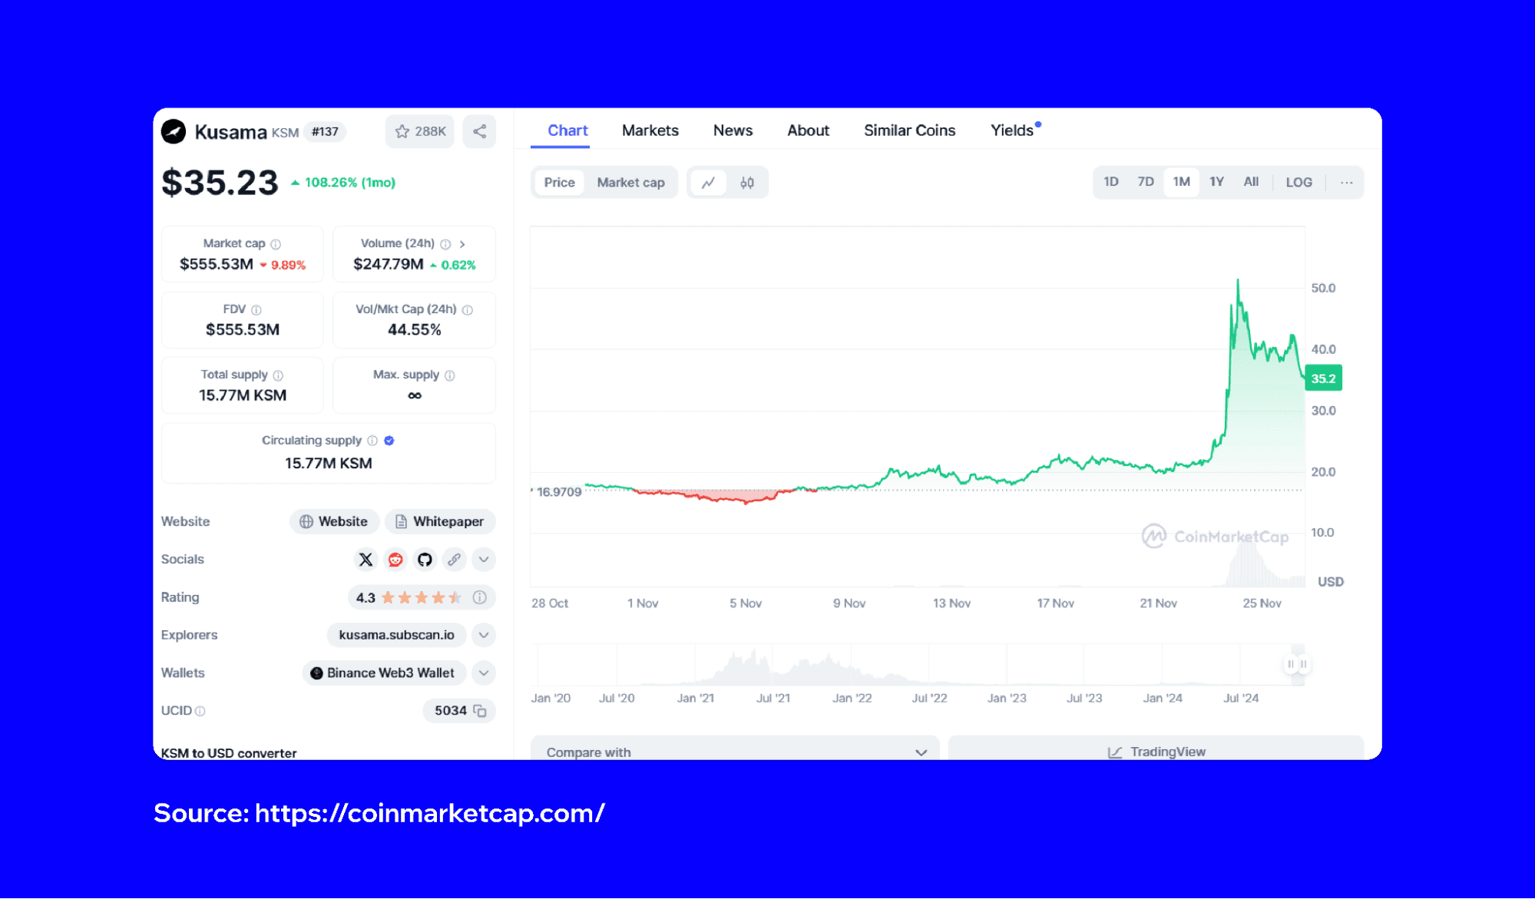Select Price chart mode
1535x899 pixels.
[x=559, y=183]
